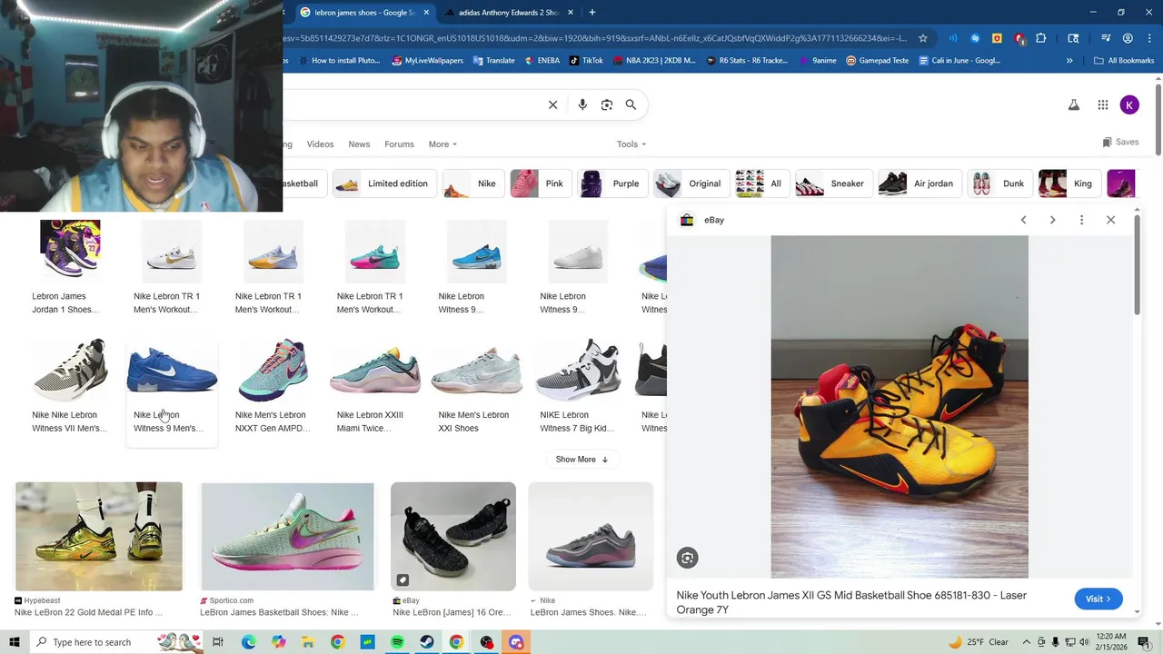Open the 9anime bookmark
Image resolution: width=1163 pixels, height=654 pixels.
[x=817, y=61]
